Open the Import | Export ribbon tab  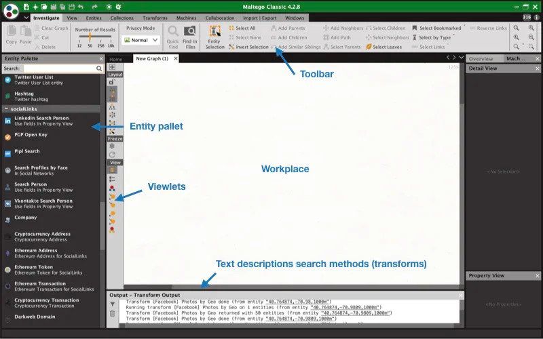tap(260, 18)
